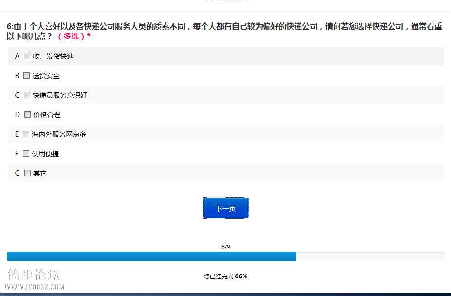Mark option G 其它 checkbox

click(x=28, y=173)
